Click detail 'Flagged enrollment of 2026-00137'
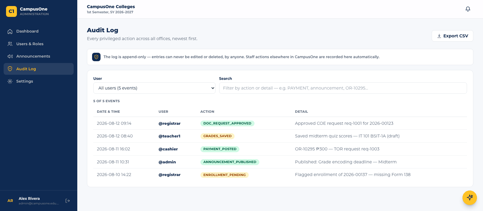The height and width of the screenshot is (211, 483). coord(353,175)
